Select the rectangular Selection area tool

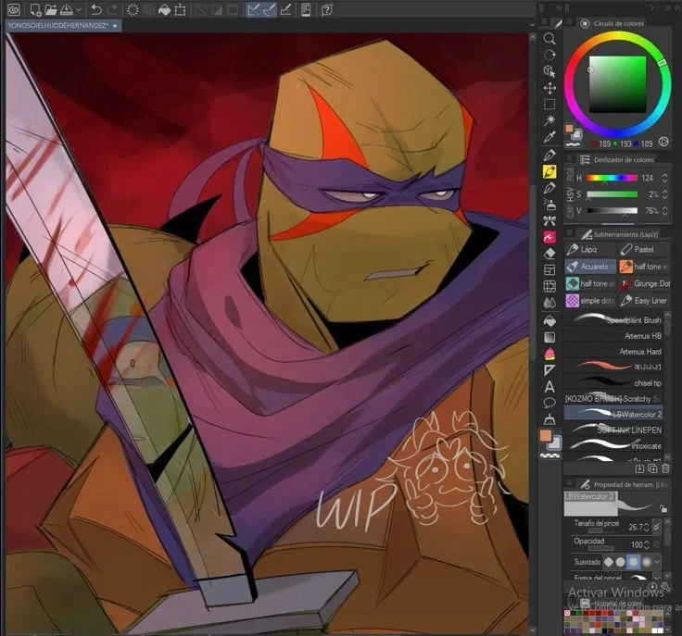[549, 105]
